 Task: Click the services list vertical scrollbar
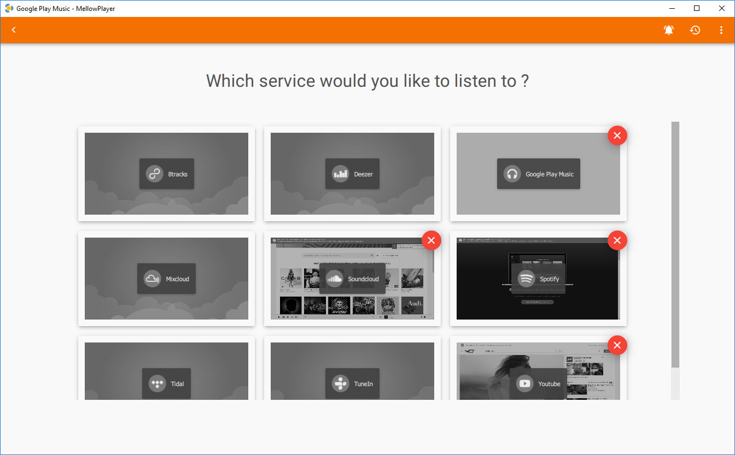675,246
